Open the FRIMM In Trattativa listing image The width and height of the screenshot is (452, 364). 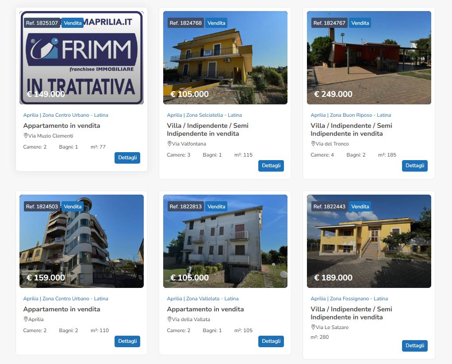[81, 57]
